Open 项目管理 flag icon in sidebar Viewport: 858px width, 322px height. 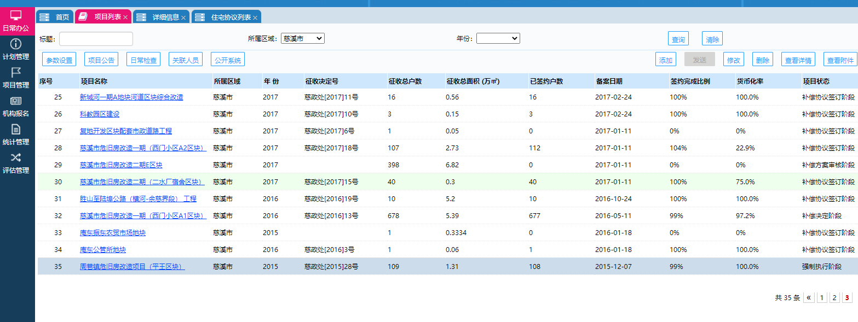[x=16, y=72]
